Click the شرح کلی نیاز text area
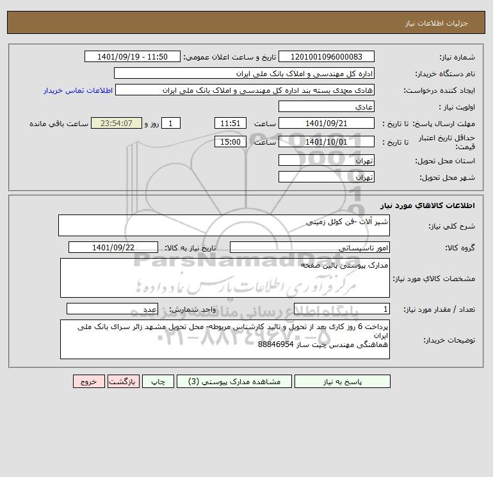Viewport: 493px width, 477px height. (224, 225)
